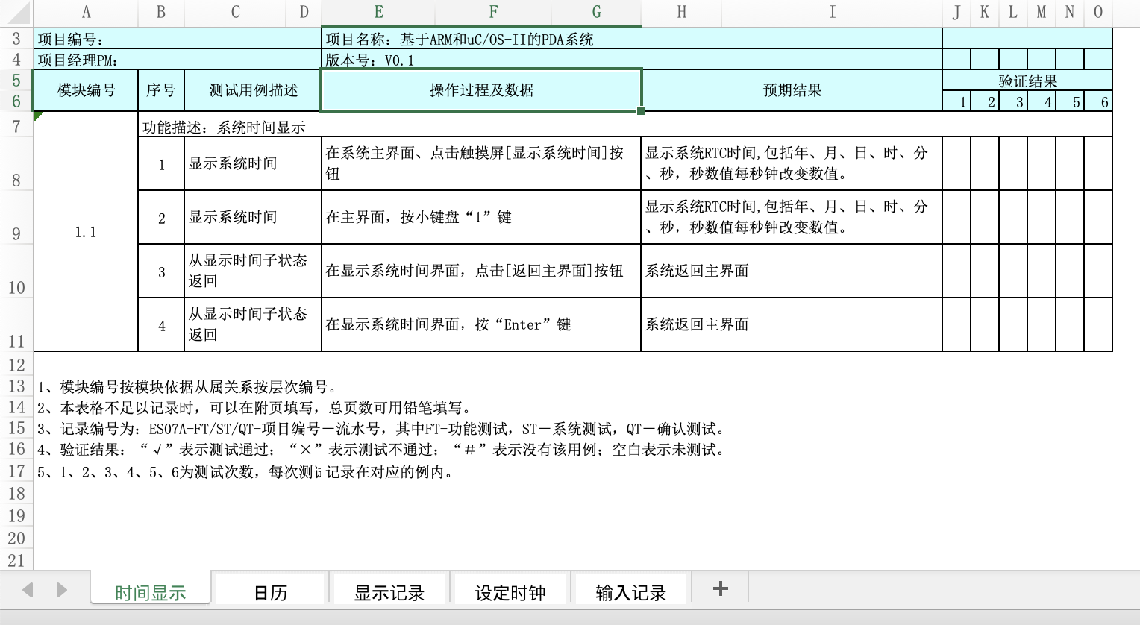Click the 项目名称 cell with PDA系统

632,40
